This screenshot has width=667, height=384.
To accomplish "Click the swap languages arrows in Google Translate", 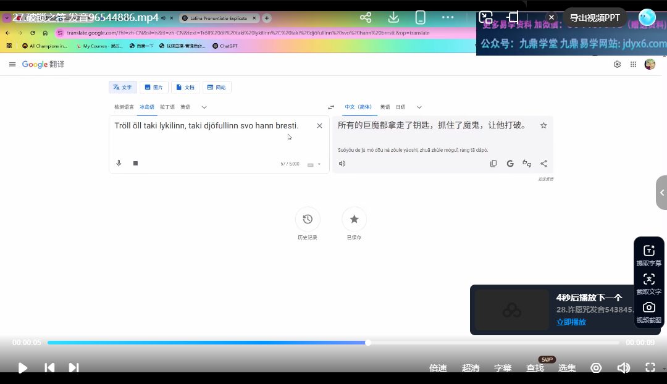I will [331, 107].
